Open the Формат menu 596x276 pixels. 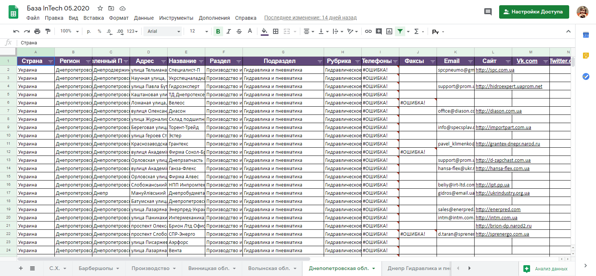(119, 18)
